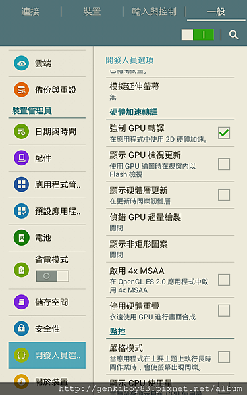Uncheck the 強制 GPU 轉譯 checkbox
Image resolution: width=247 pixels, height=395 pixels.
coord(224,133)
